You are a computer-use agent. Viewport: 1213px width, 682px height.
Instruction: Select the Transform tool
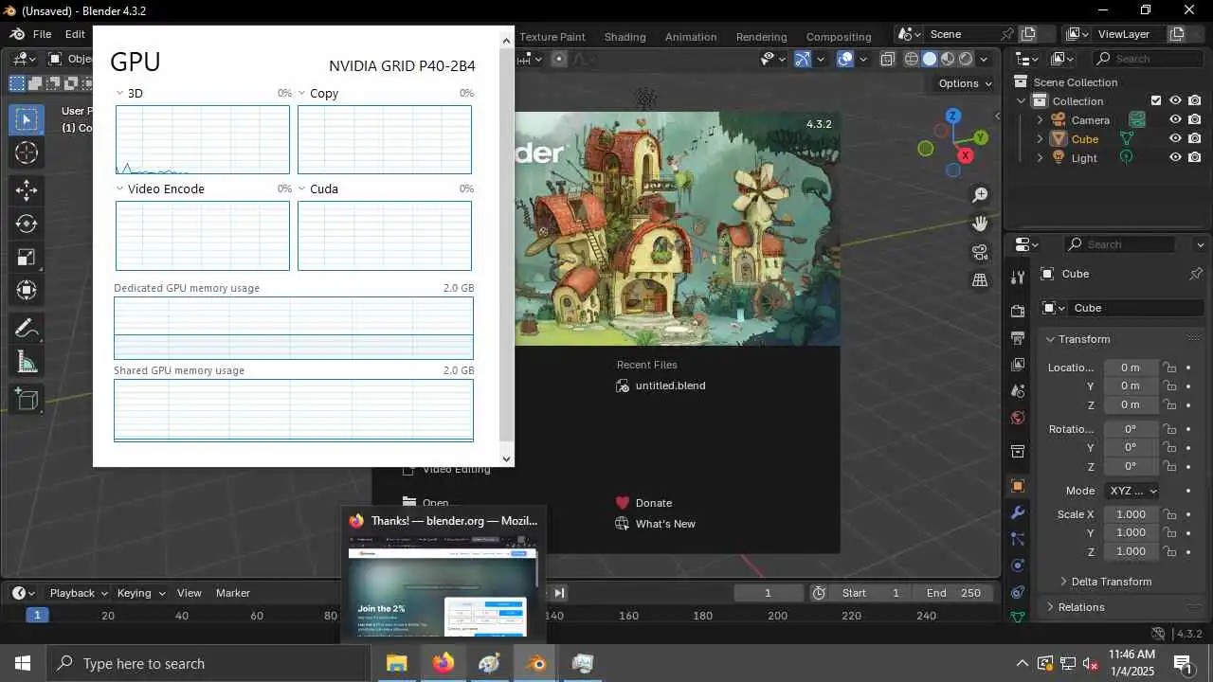coord(27,291)
